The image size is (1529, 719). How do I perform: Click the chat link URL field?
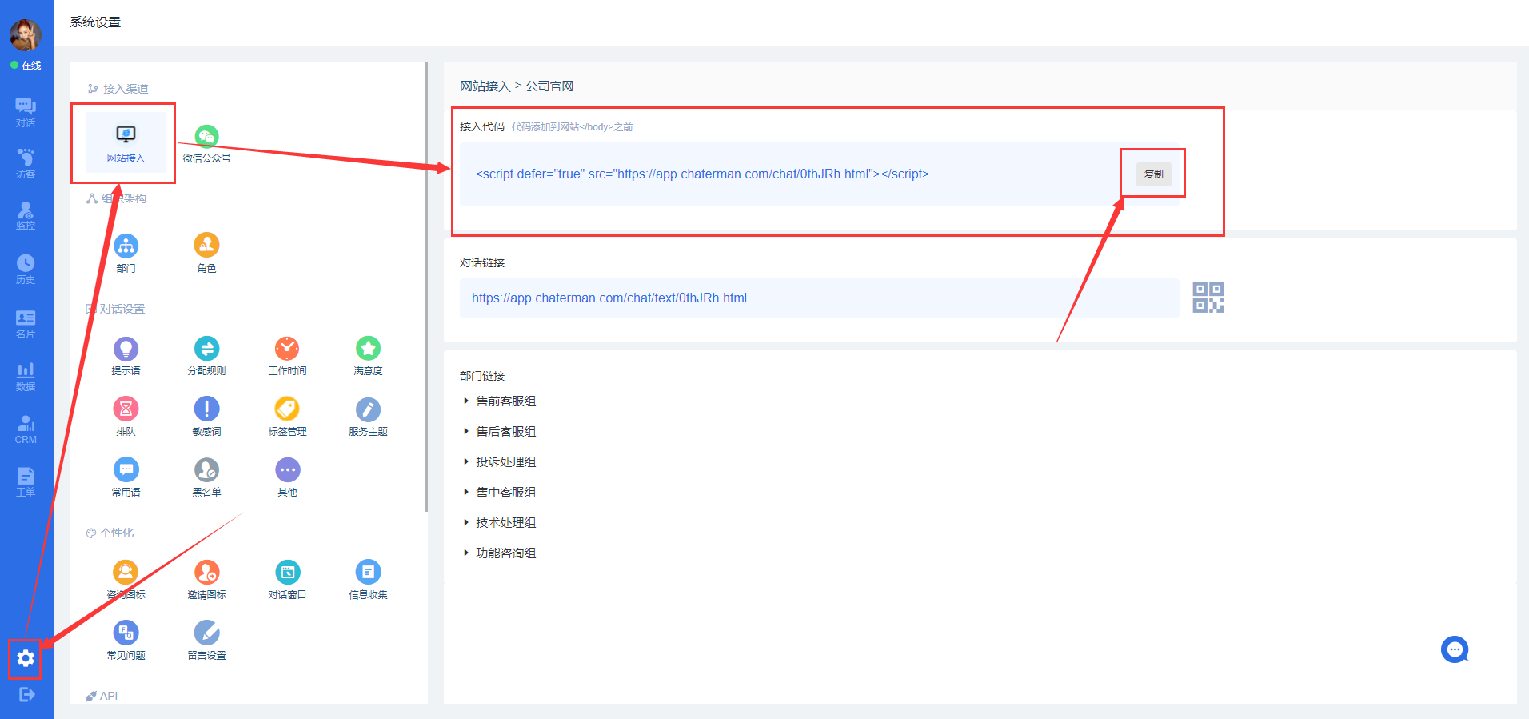click(x=820, y=298)
